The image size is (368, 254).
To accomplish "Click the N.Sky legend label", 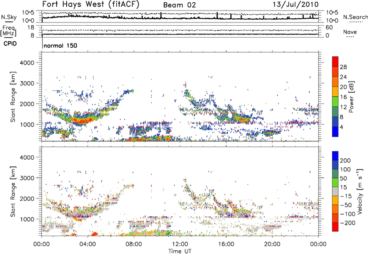I will pos(9,17).
